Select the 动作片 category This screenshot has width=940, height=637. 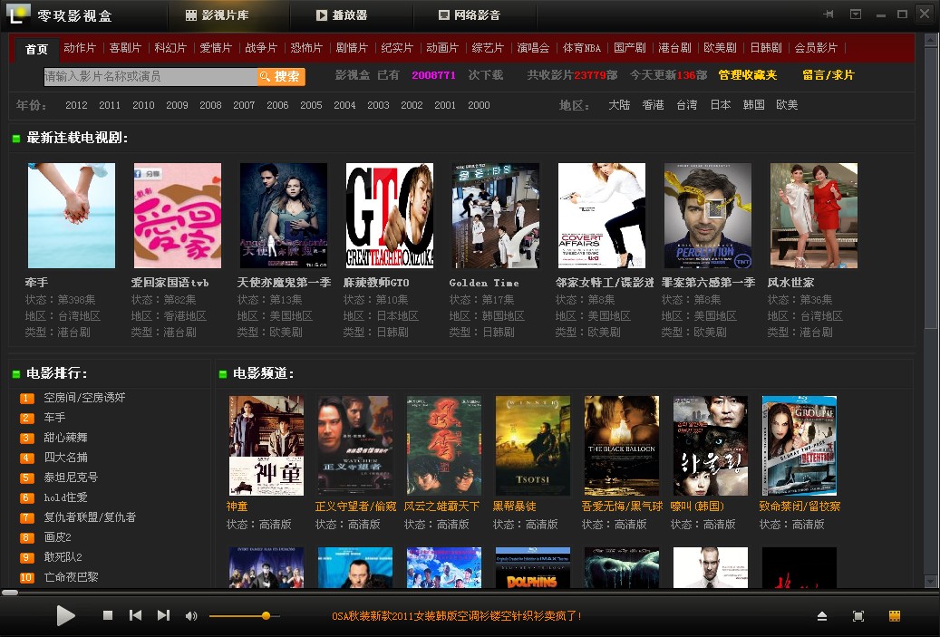(x=80, y=48)
